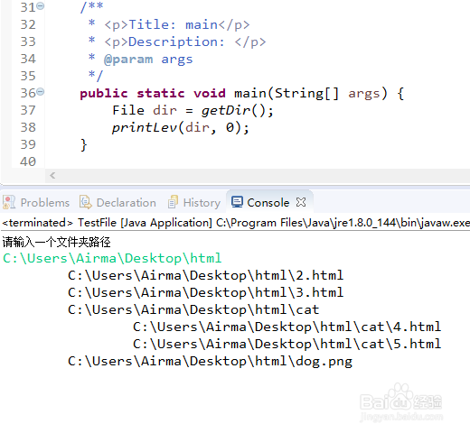
Task: Click console output line ending 3.html
Action: [205, 292]
